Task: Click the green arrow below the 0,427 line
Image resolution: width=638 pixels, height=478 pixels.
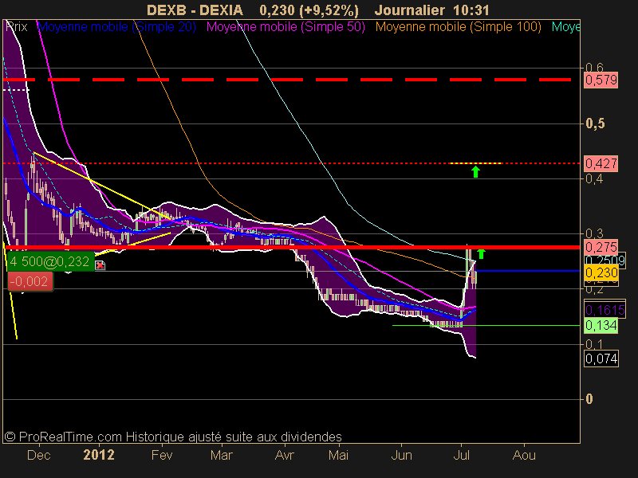Action: tap(475, 171)
